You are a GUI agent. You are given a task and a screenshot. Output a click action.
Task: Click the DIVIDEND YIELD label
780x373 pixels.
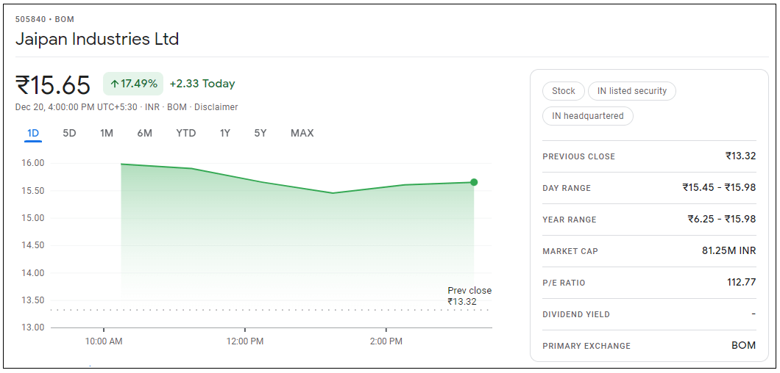[576, 314]
